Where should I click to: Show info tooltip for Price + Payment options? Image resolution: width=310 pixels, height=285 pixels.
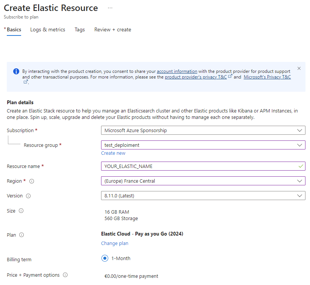coord(65,275)
